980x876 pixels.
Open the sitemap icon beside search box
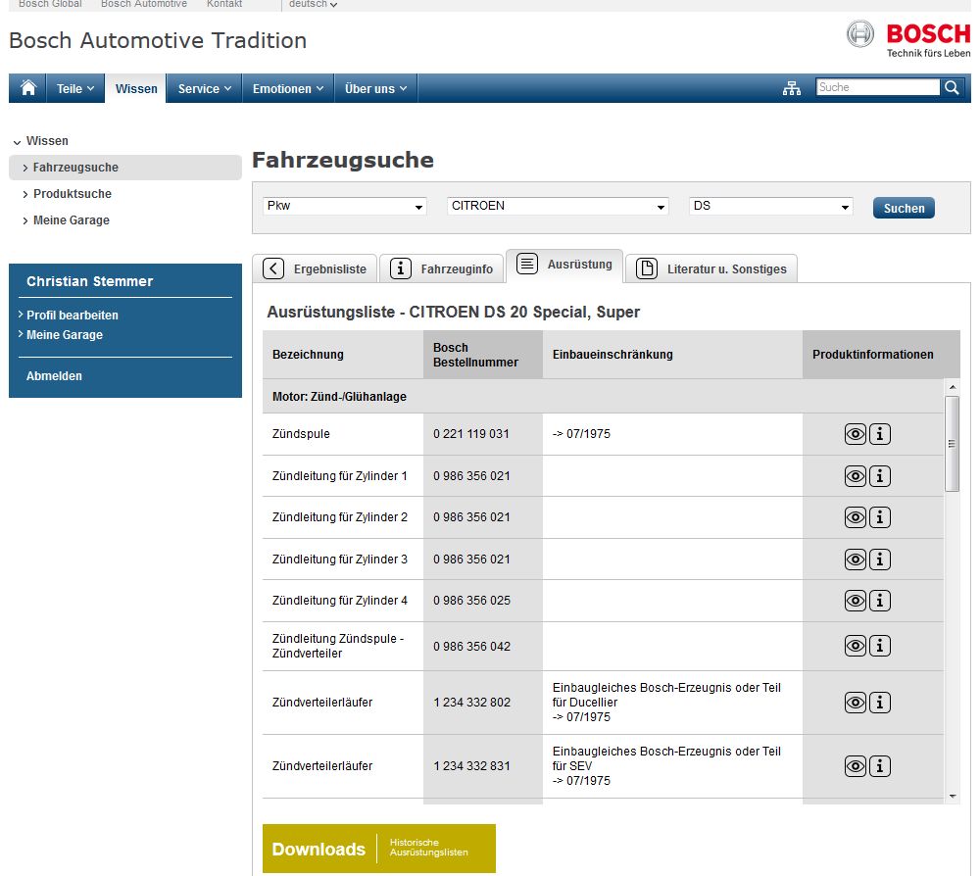[792, 88]
